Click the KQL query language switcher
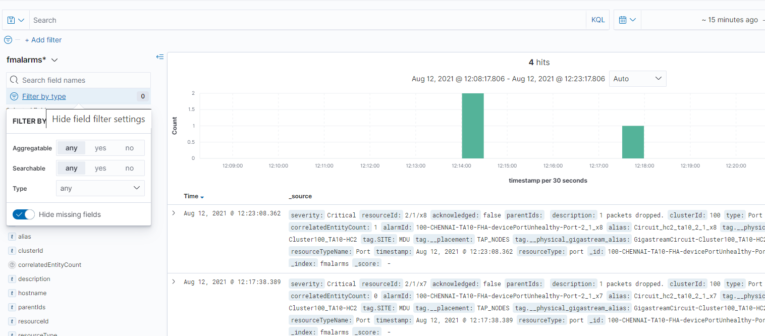Screen dimensions: 765x336 (x=597, y=20)
